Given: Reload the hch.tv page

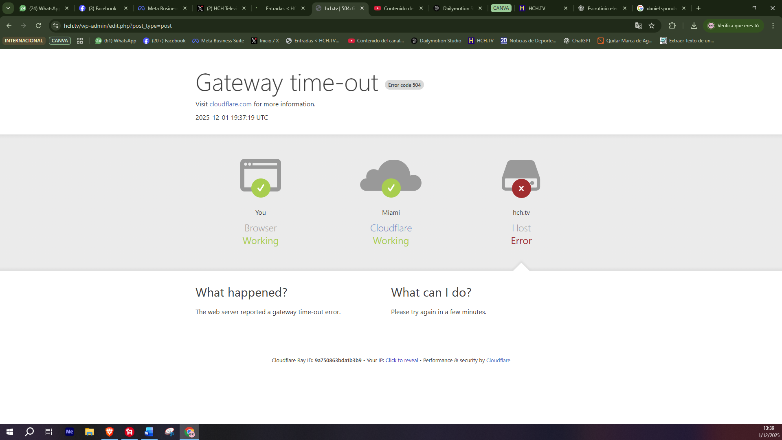Looking at the screenshot, I should tap(38, 26).
